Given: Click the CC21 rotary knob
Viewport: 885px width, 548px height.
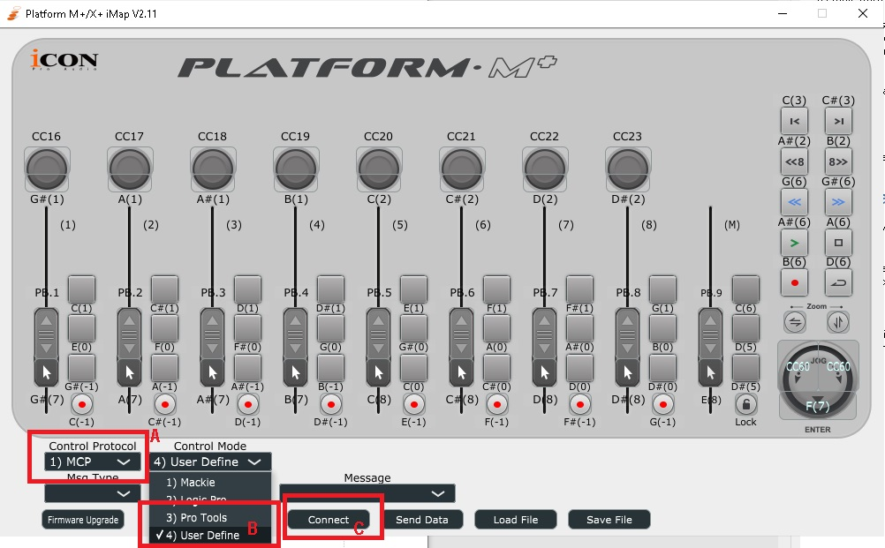Looking at the screenshot, I should click(462, 169).
